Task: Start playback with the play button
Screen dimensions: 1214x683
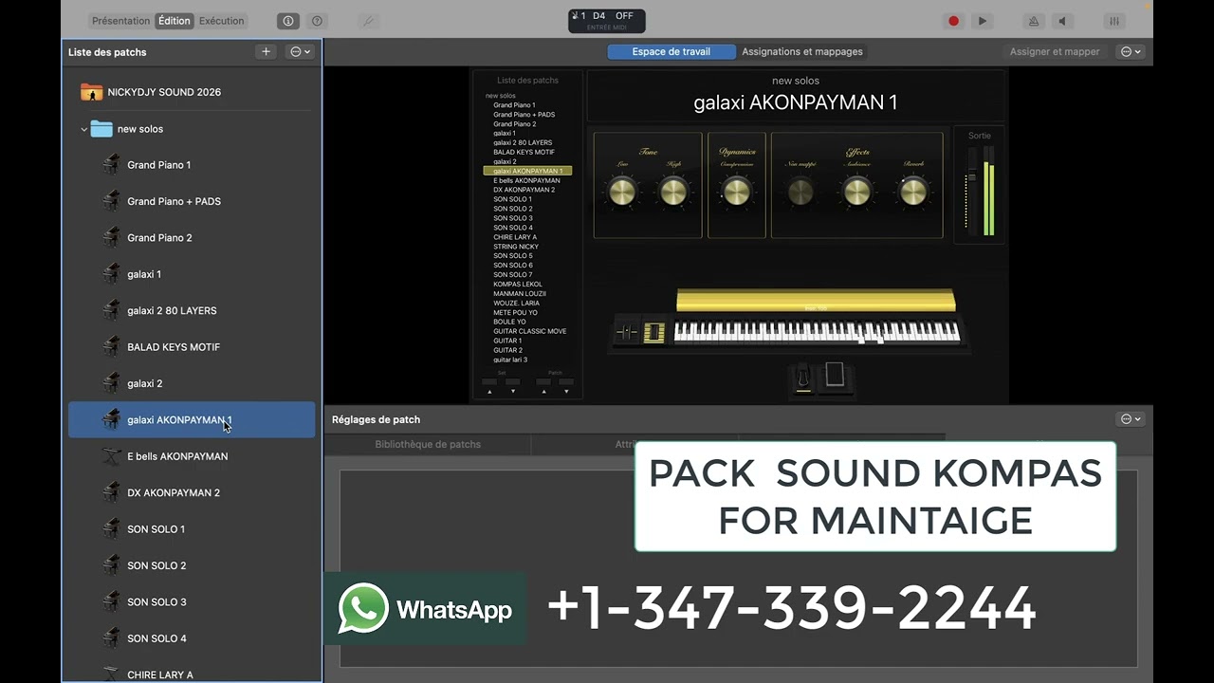Action: [982, 21]
